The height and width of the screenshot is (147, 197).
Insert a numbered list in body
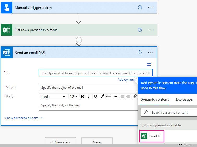tap(115, 97)
